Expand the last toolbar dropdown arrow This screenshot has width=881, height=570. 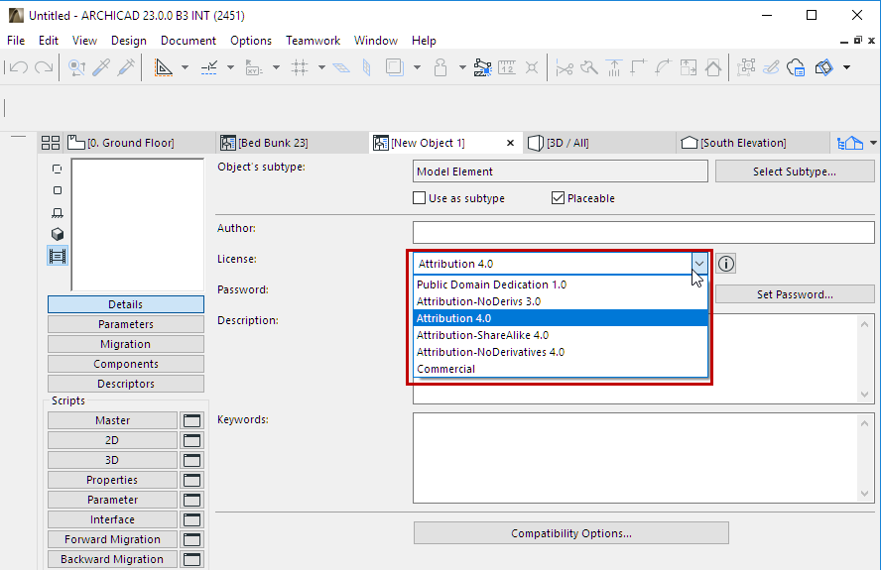pos(846,67)
